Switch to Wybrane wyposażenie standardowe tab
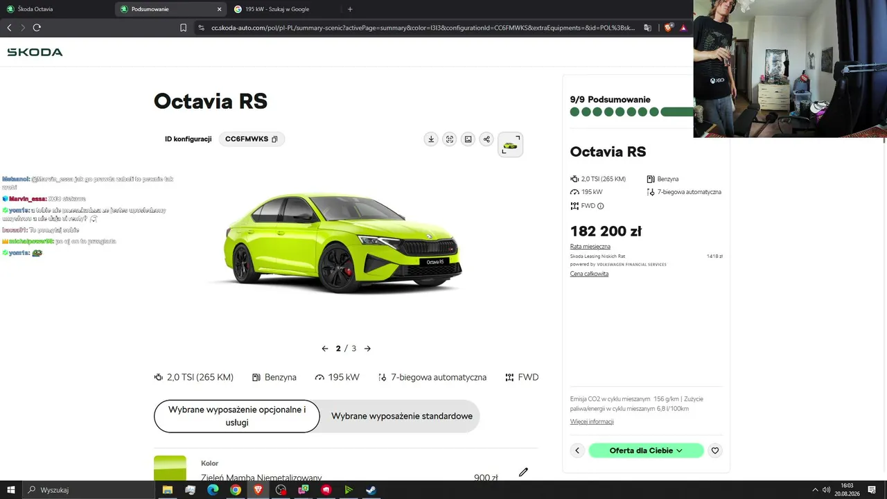This screenshot has height=499, width=887. [x=402, y=416]
